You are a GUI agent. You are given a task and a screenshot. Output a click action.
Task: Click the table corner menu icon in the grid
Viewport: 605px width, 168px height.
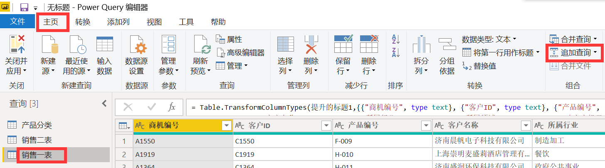tap(123, 126)
